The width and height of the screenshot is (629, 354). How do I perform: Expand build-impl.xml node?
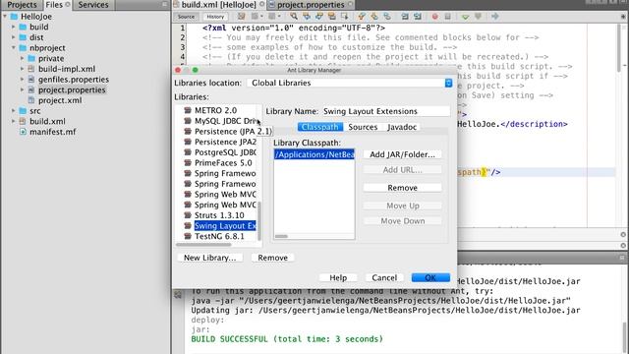click(x=23, y=69)
